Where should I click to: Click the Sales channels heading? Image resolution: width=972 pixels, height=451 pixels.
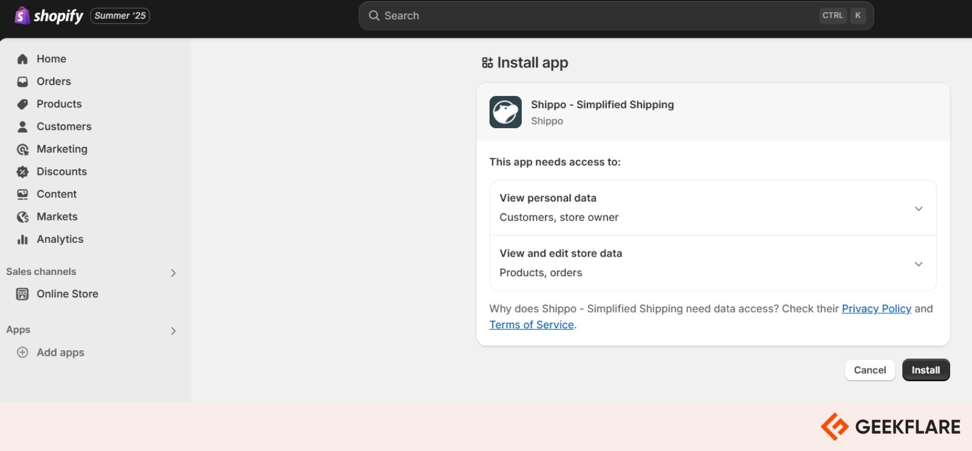tap(41, 271)
